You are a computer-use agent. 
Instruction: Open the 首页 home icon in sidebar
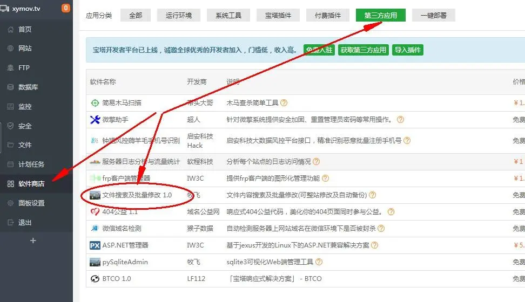[x=11, y=30]
